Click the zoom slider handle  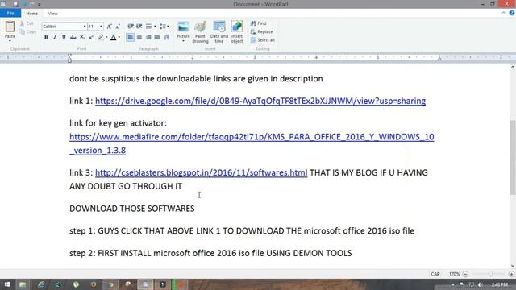[x=491, y=274]
